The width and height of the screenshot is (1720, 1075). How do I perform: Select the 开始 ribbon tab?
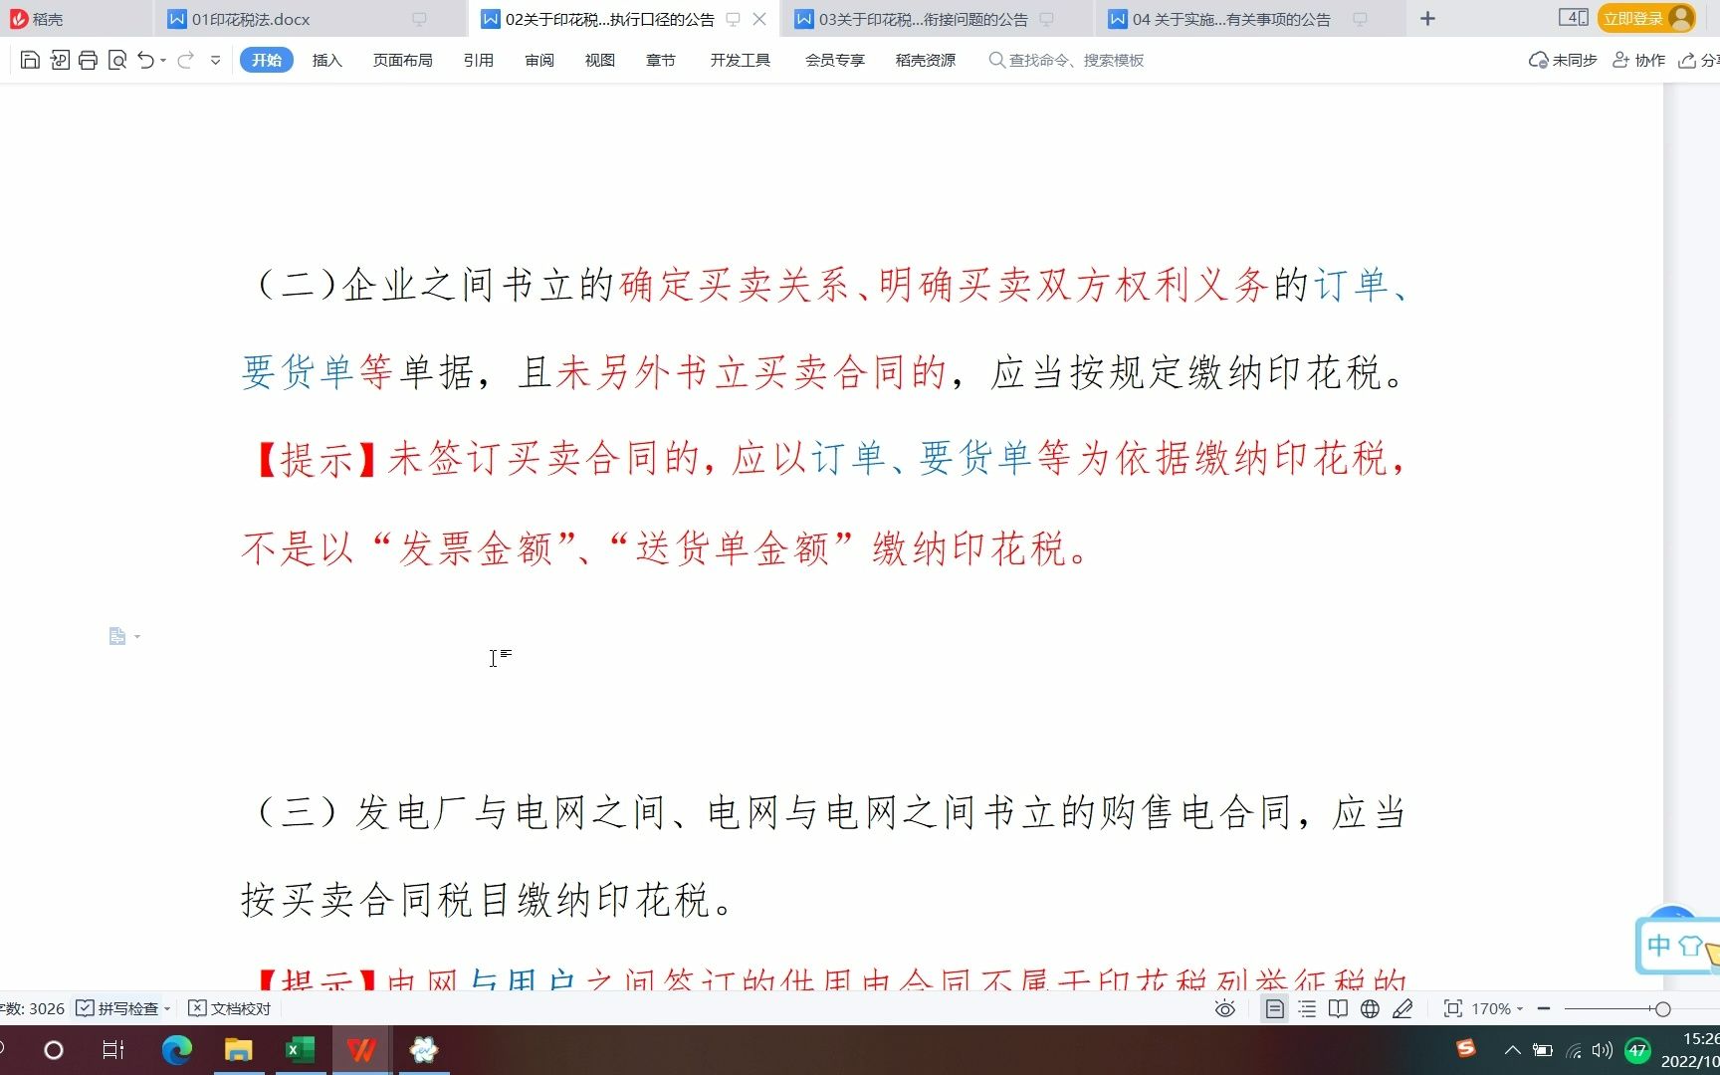pos(266,61)
